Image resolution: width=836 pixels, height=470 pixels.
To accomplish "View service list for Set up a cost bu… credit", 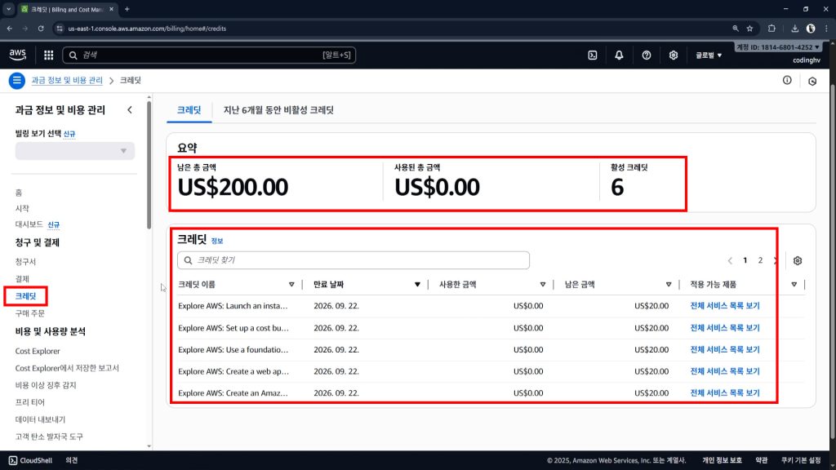I will (725, 328).
